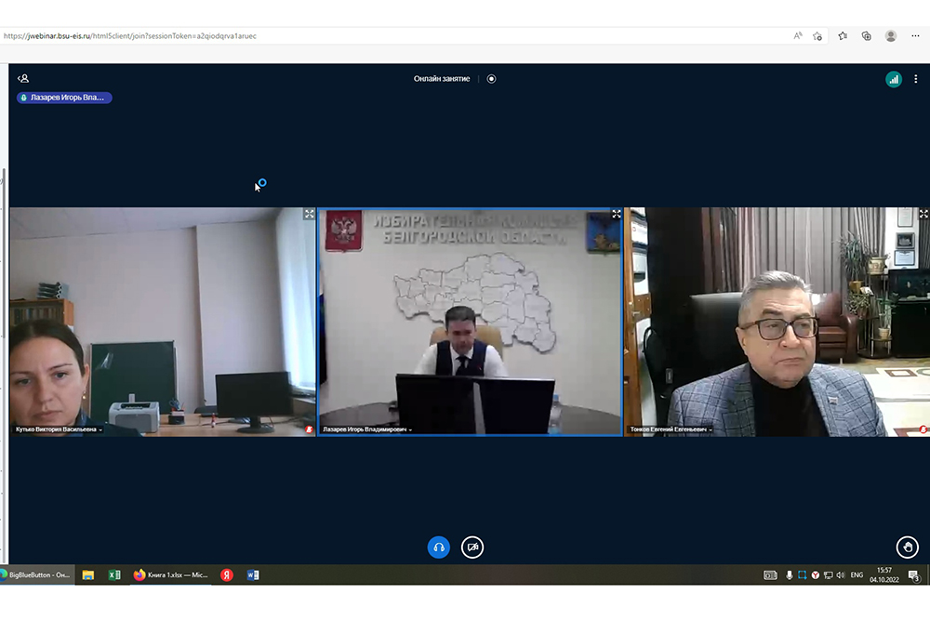Image resolution: width=930 pixels, height=620 pixels.
Task: Click the talking indicator Лазарев Игорь
Action: (64, 98)
